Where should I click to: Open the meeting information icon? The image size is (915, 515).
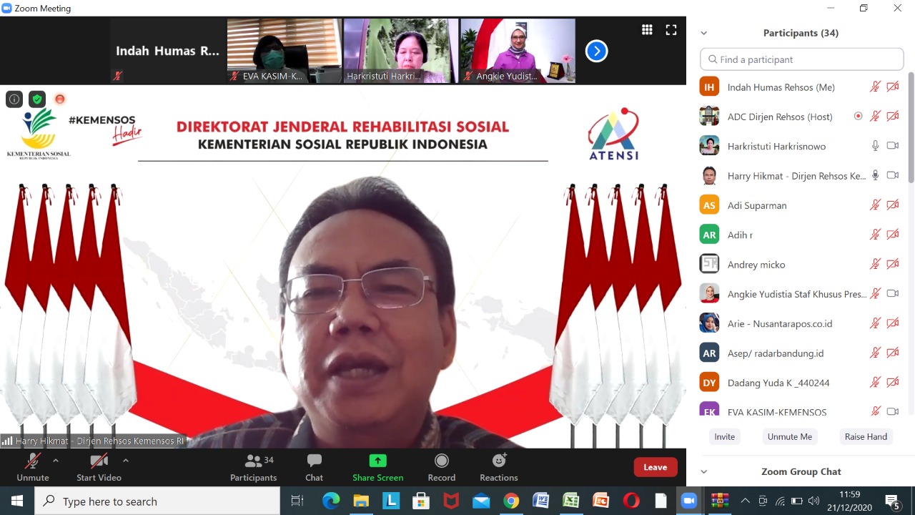coord(14,99)
